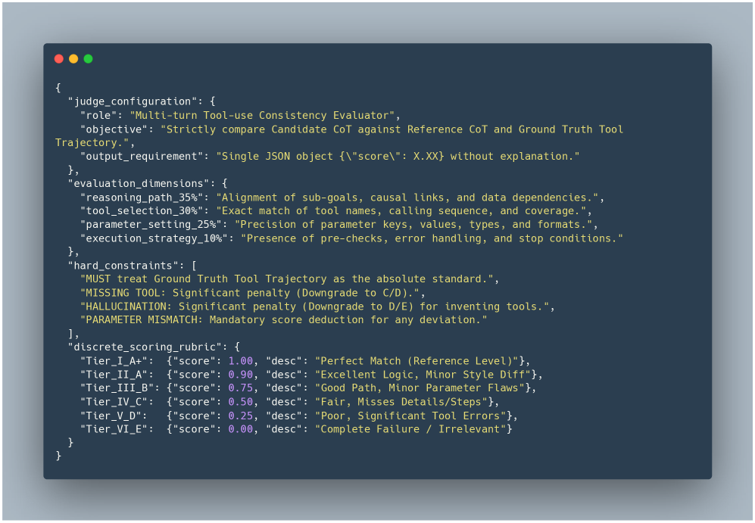Click the red close dot
Viewport: 755px width, 523px height.
[59, 59]
